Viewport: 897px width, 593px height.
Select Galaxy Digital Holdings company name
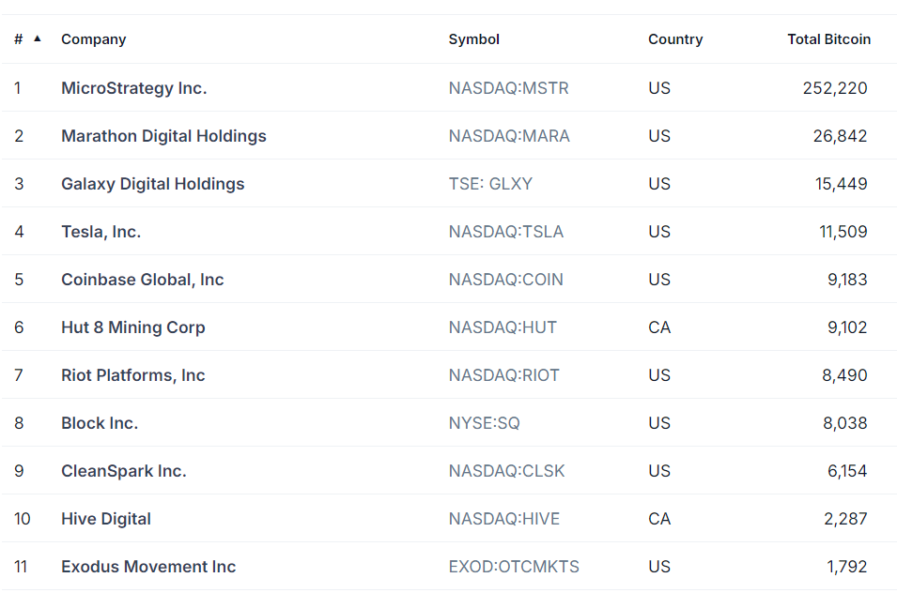click(153, 184)
